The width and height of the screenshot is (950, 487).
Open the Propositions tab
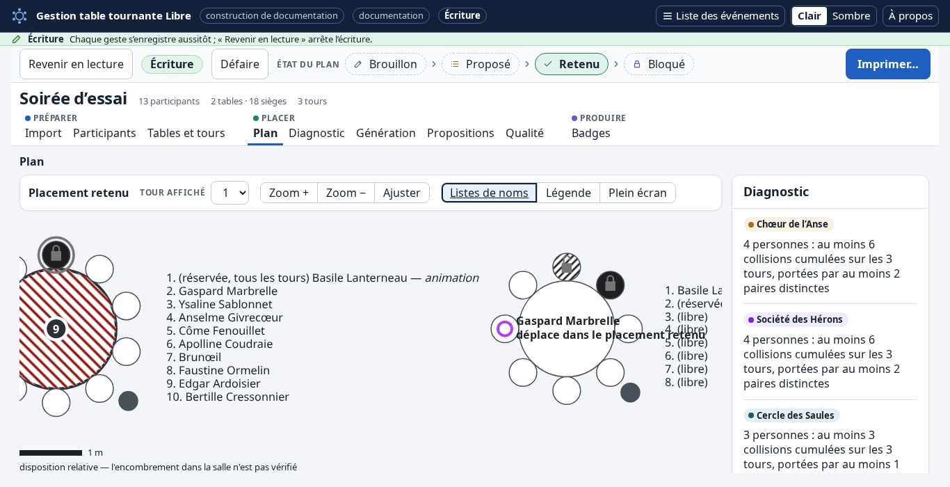click(460, 133)
